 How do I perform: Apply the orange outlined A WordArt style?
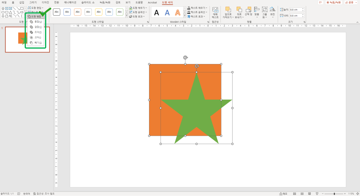[x=177, y=13]
